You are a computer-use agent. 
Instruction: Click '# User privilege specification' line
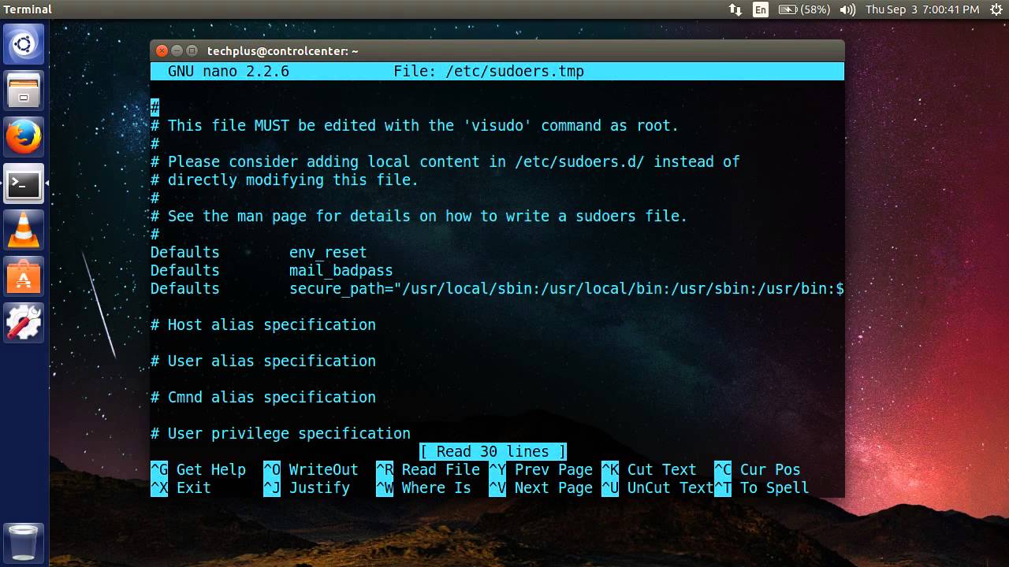(x=281, y=434)
